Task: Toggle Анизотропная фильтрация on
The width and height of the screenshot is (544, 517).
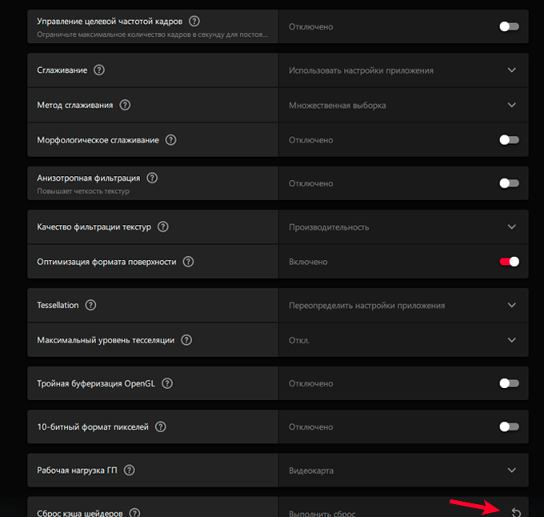Action: 509,183
